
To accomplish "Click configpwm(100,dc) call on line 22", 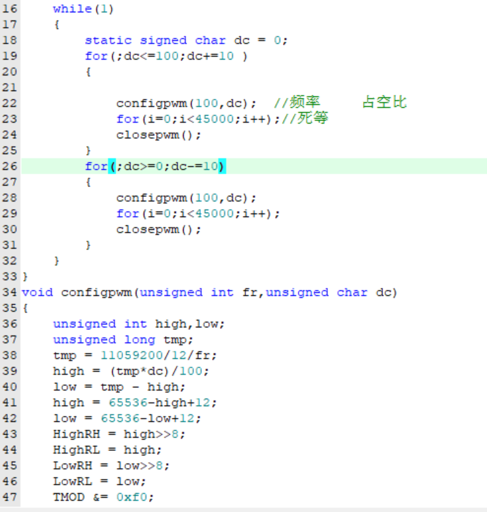I will click(x=186, y=103).
